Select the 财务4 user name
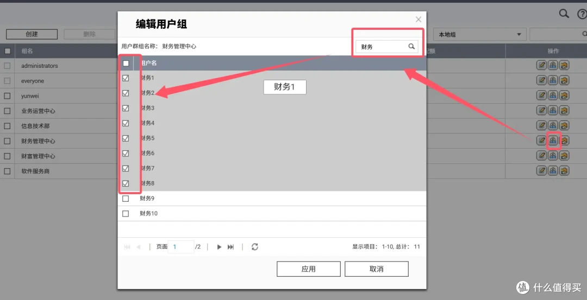 pyautogui.click(x=147, y=123)
